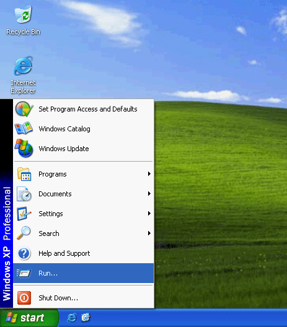
Task: Click the green start button
Action: point(29,318)
